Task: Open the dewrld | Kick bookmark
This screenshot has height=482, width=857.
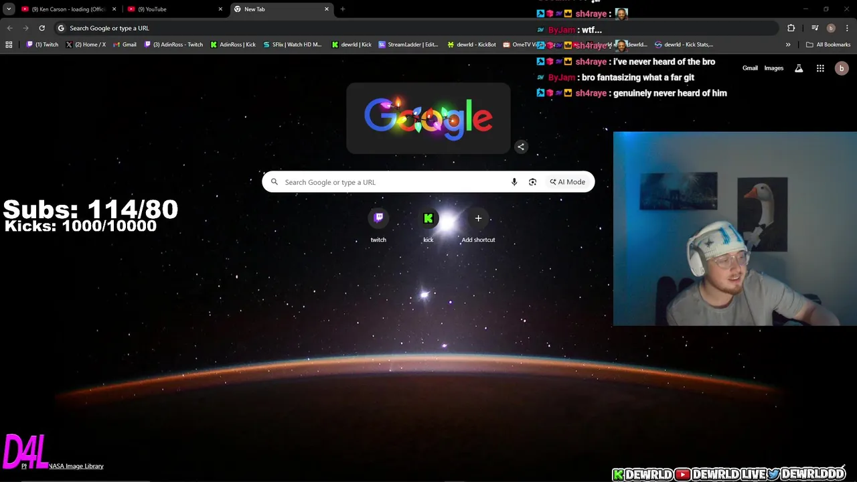Action: (x=352, y=45)
